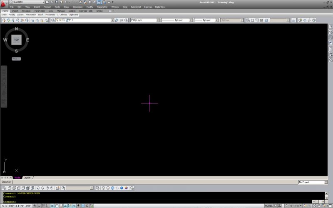Open the Express menu
Viewport: 333px width, 208px height.
(x=148, y=7)
